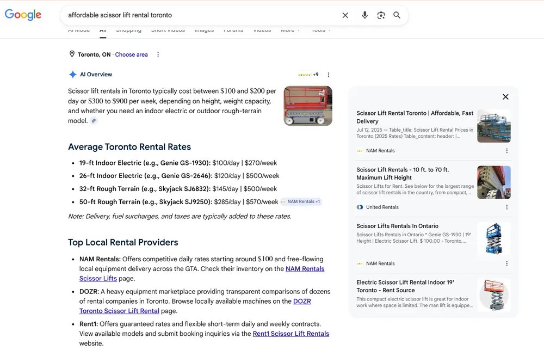Follow the 'NAM Rentals Scissor Lifts' link

[202, 274]
